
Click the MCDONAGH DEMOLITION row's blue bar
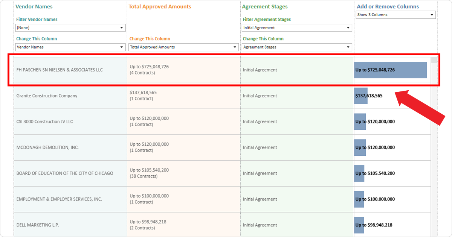click(x=360, y=147)
